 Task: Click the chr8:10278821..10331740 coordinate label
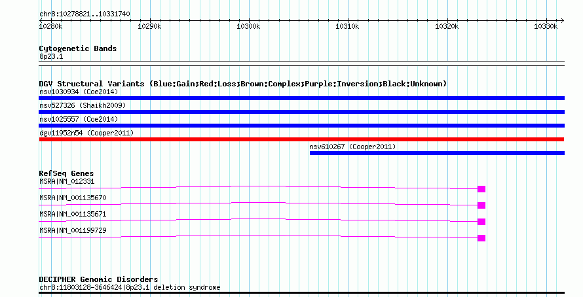pyautogui.click(x=85, y=14)
